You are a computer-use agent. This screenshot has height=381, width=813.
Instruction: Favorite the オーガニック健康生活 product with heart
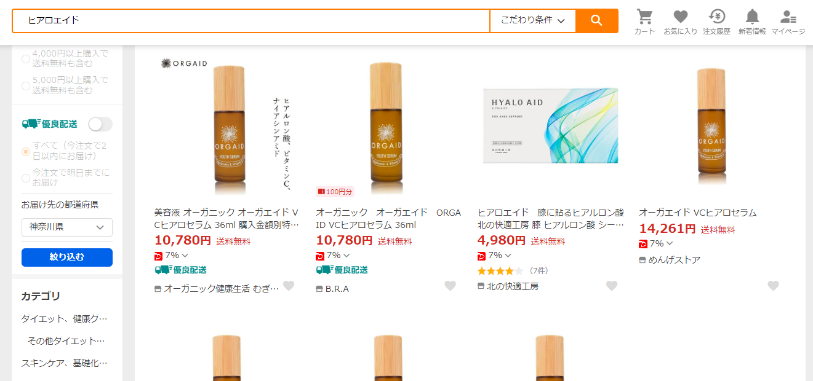tap(289, 286)
